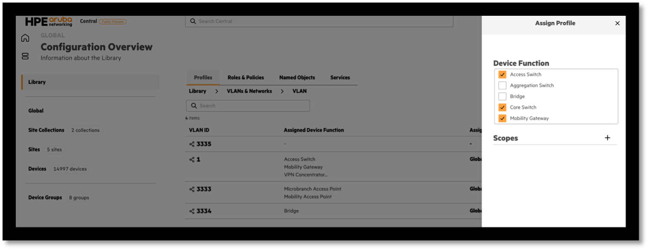Click the share icon beside VLAN 1
This screenshot has width=650, height=251.
click(192, 159)
